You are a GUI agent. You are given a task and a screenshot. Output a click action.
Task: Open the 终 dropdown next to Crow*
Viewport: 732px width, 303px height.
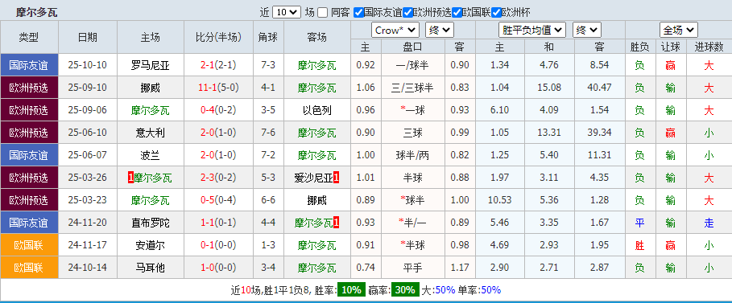point(440,31)
